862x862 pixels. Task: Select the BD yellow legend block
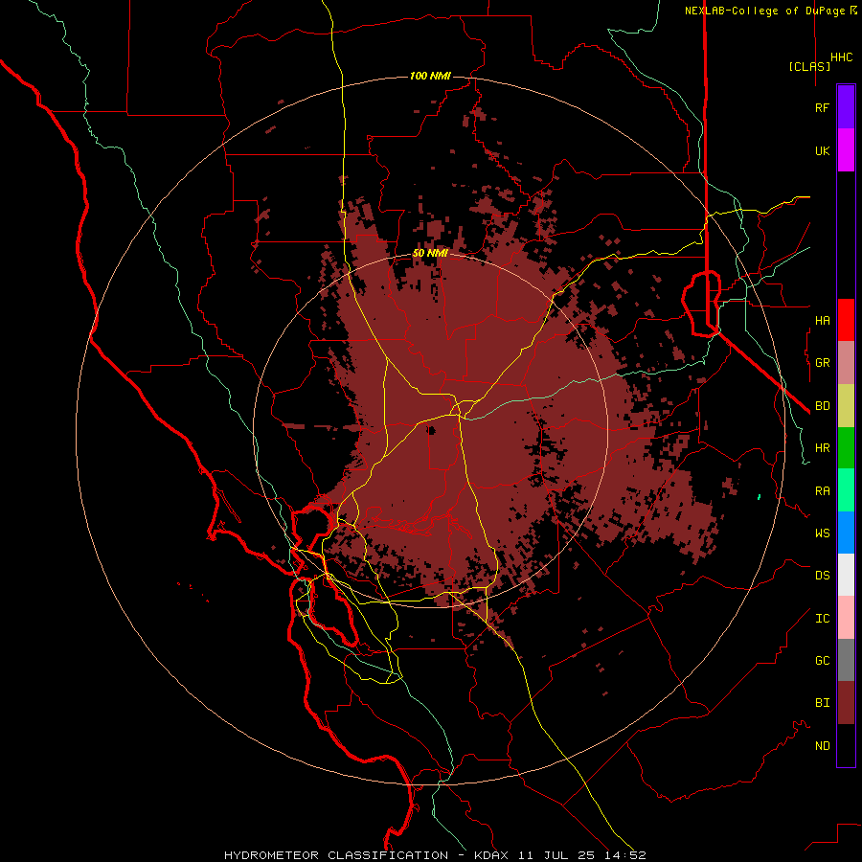[x=846, y=406]
